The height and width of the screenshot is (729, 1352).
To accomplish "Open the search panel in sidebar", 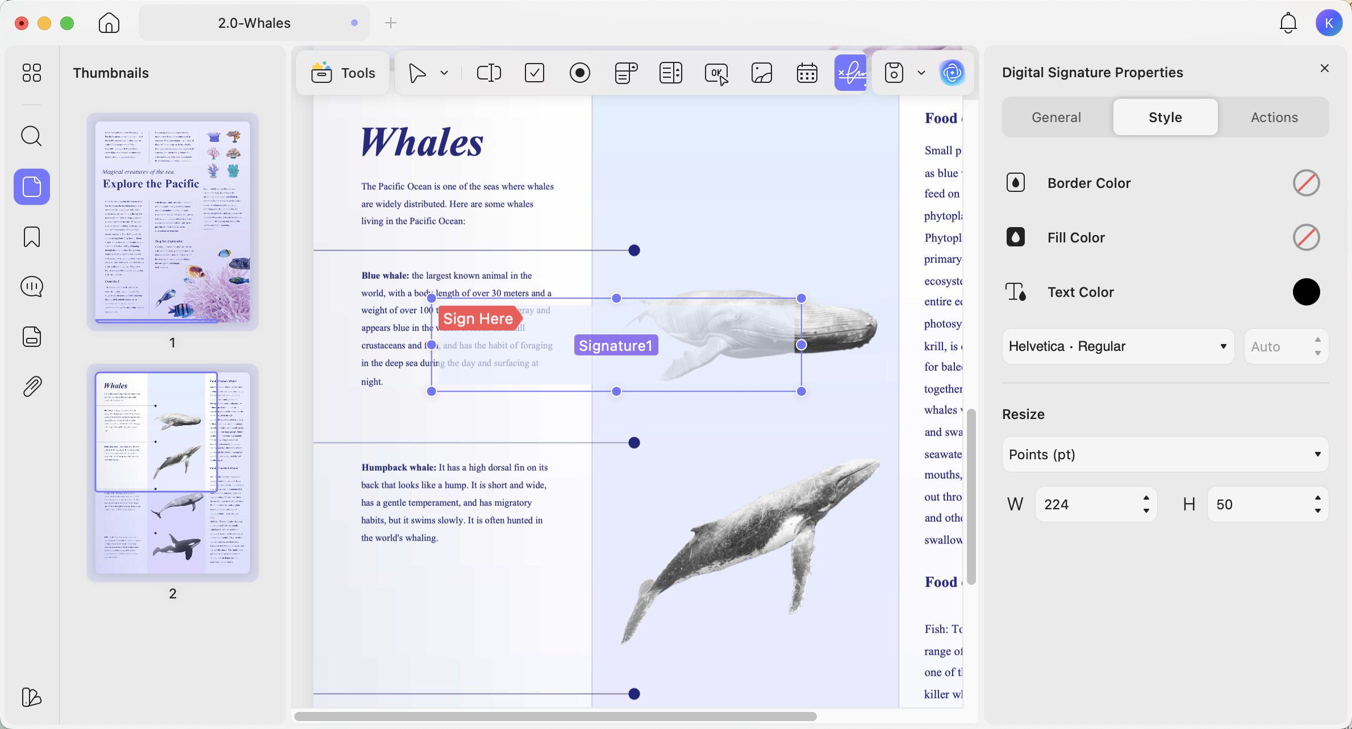I will coord(31,136).
